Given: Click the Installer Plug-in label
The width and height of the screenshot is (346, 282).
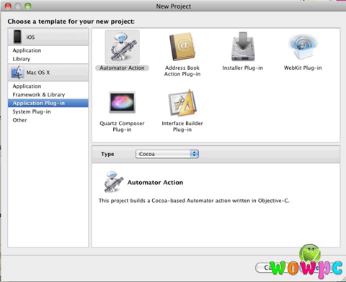Looking at the screenshot, I should (243, 68).
